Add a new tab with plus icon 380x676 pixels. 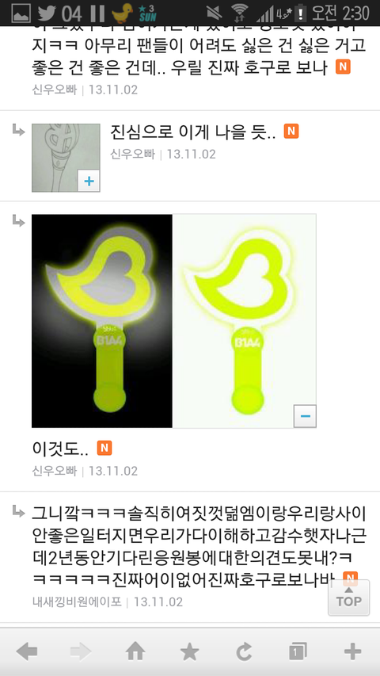352,651
